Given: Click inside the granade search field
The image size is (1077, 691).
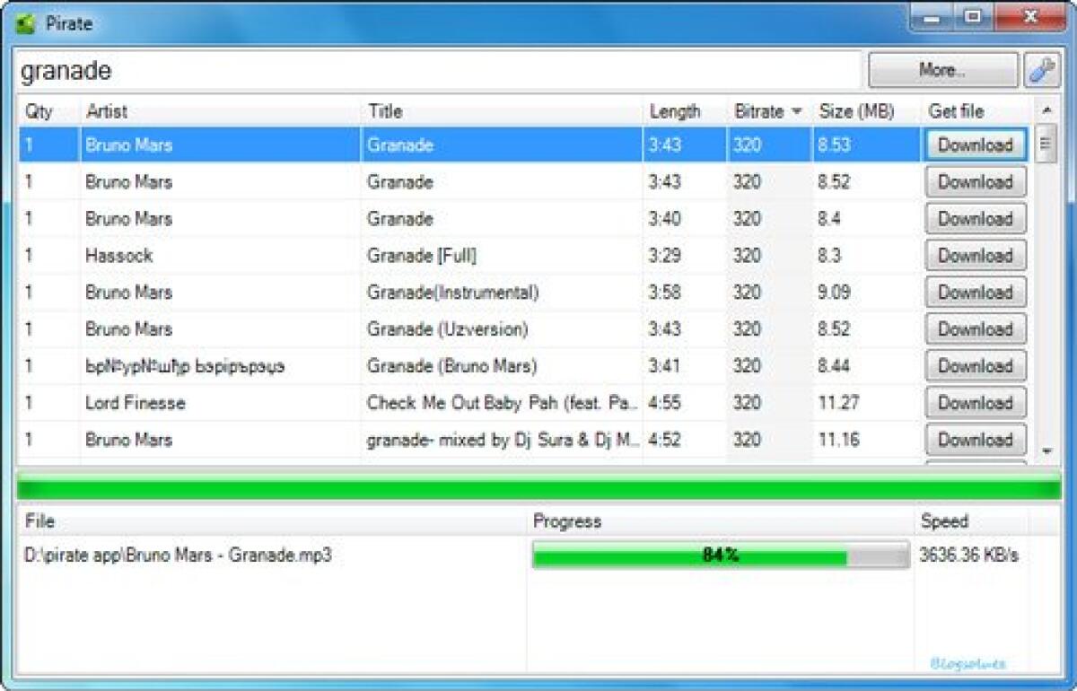Looking at the screenshot, I should coord(440,70).
